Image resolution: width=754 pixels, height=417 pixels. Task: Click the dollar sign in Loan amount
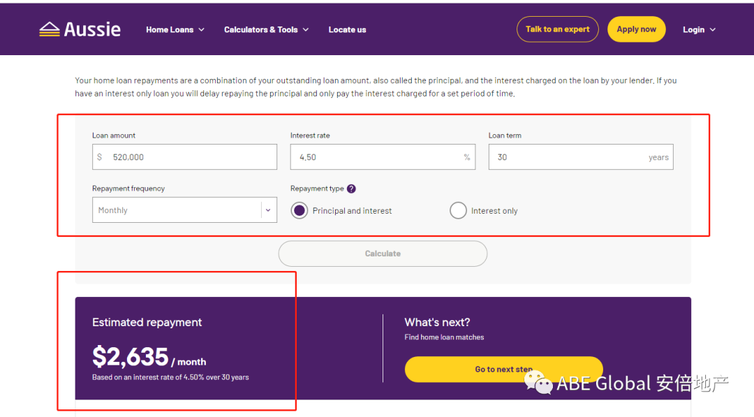99,157
